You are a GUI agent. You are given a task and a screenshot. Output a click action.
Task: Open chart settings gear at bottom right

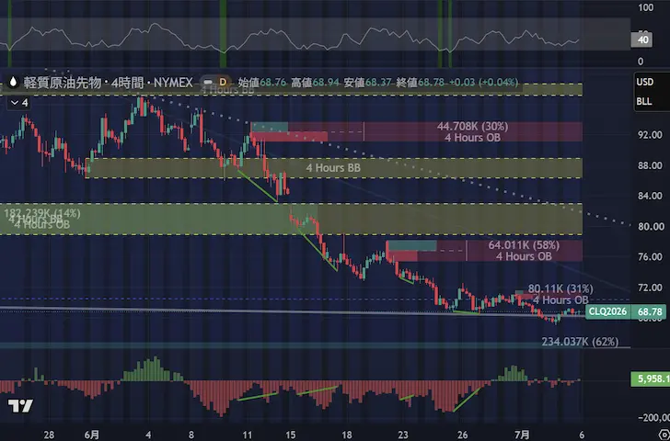[x=664, y=435]
